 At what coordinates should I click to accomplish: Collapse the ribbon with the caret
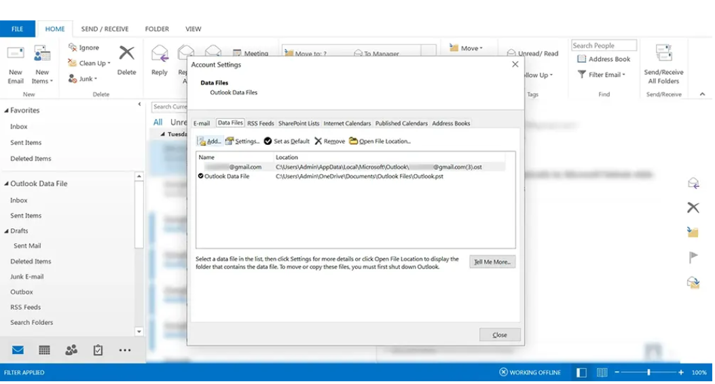point(702,94)
